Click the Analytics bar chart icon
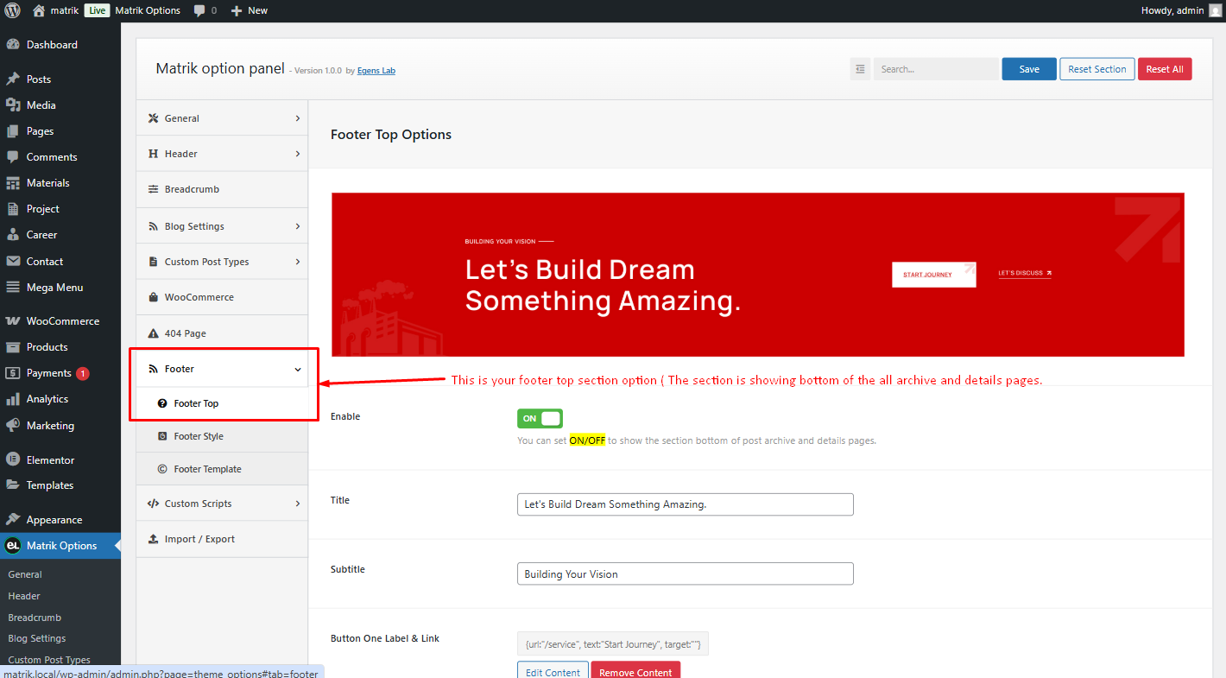The image size is (1226, 678). [x=13, y=399]
